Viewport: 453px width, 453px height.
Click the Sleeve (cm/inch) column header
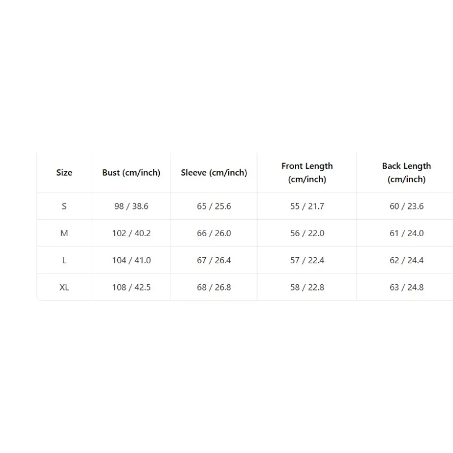(x=214, y=173)
